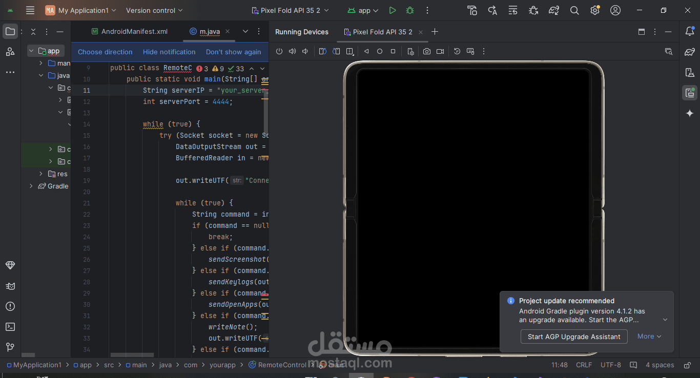Expand the Gradle node in project tree
This screenshot has height=378, width=700.
point(31,186)
